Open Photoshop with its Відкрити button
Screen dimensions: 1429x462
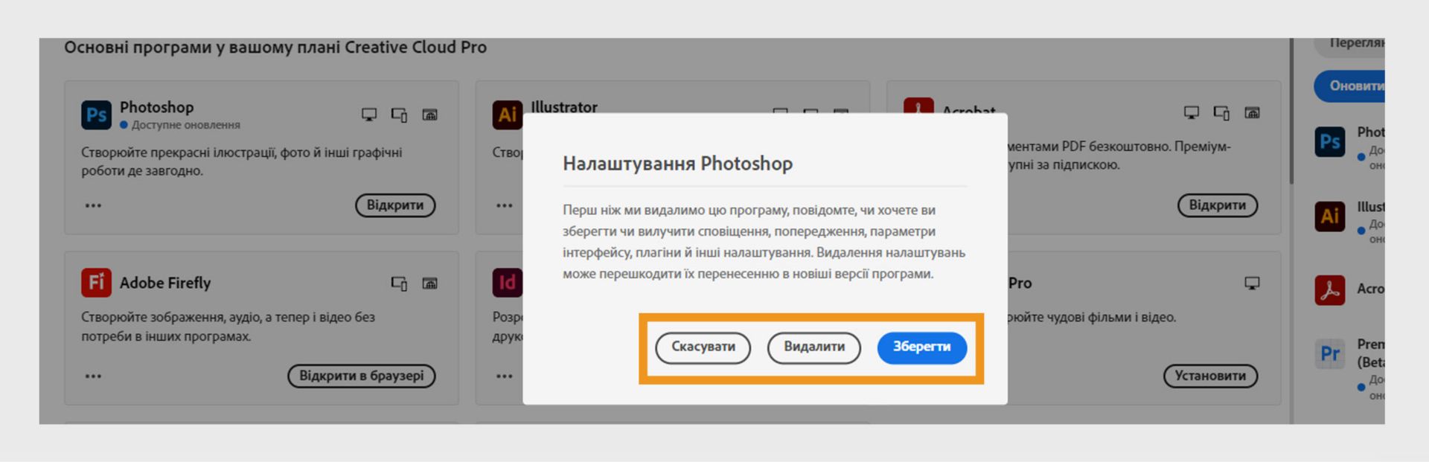(x=395, y=205)
